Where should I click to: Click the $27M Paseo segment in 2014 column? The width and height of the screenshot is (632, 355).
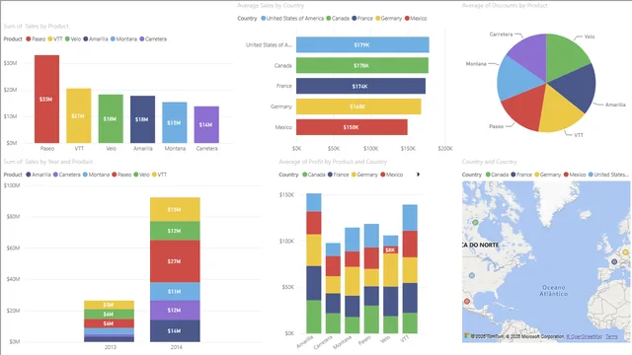pos(175,261)
